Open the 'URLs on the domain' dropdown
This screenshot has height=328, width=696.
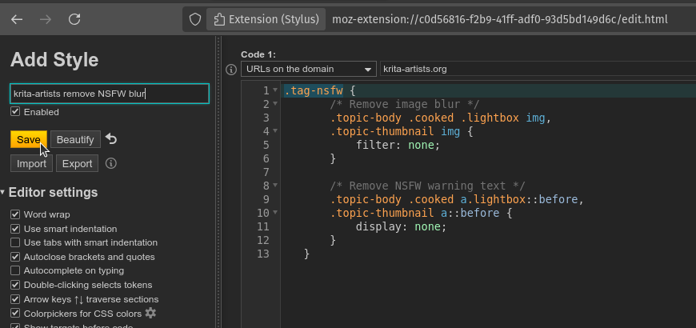[308, 69]
